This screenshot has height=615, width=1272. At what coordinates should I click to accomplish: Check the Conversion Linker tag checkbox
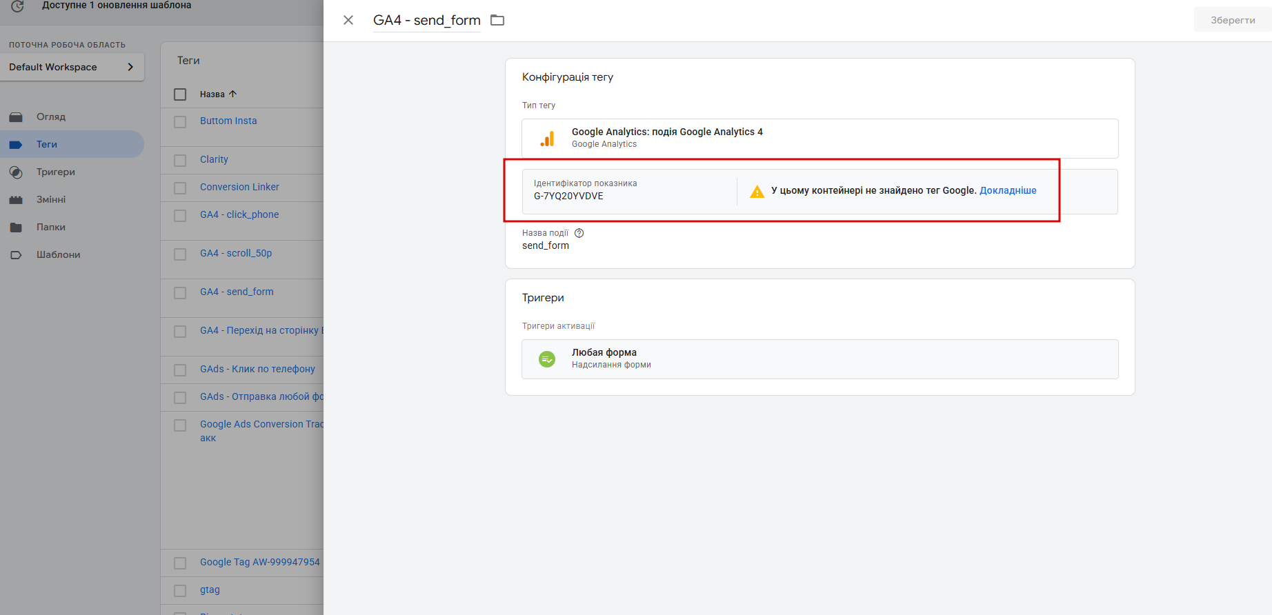[180, 188]
